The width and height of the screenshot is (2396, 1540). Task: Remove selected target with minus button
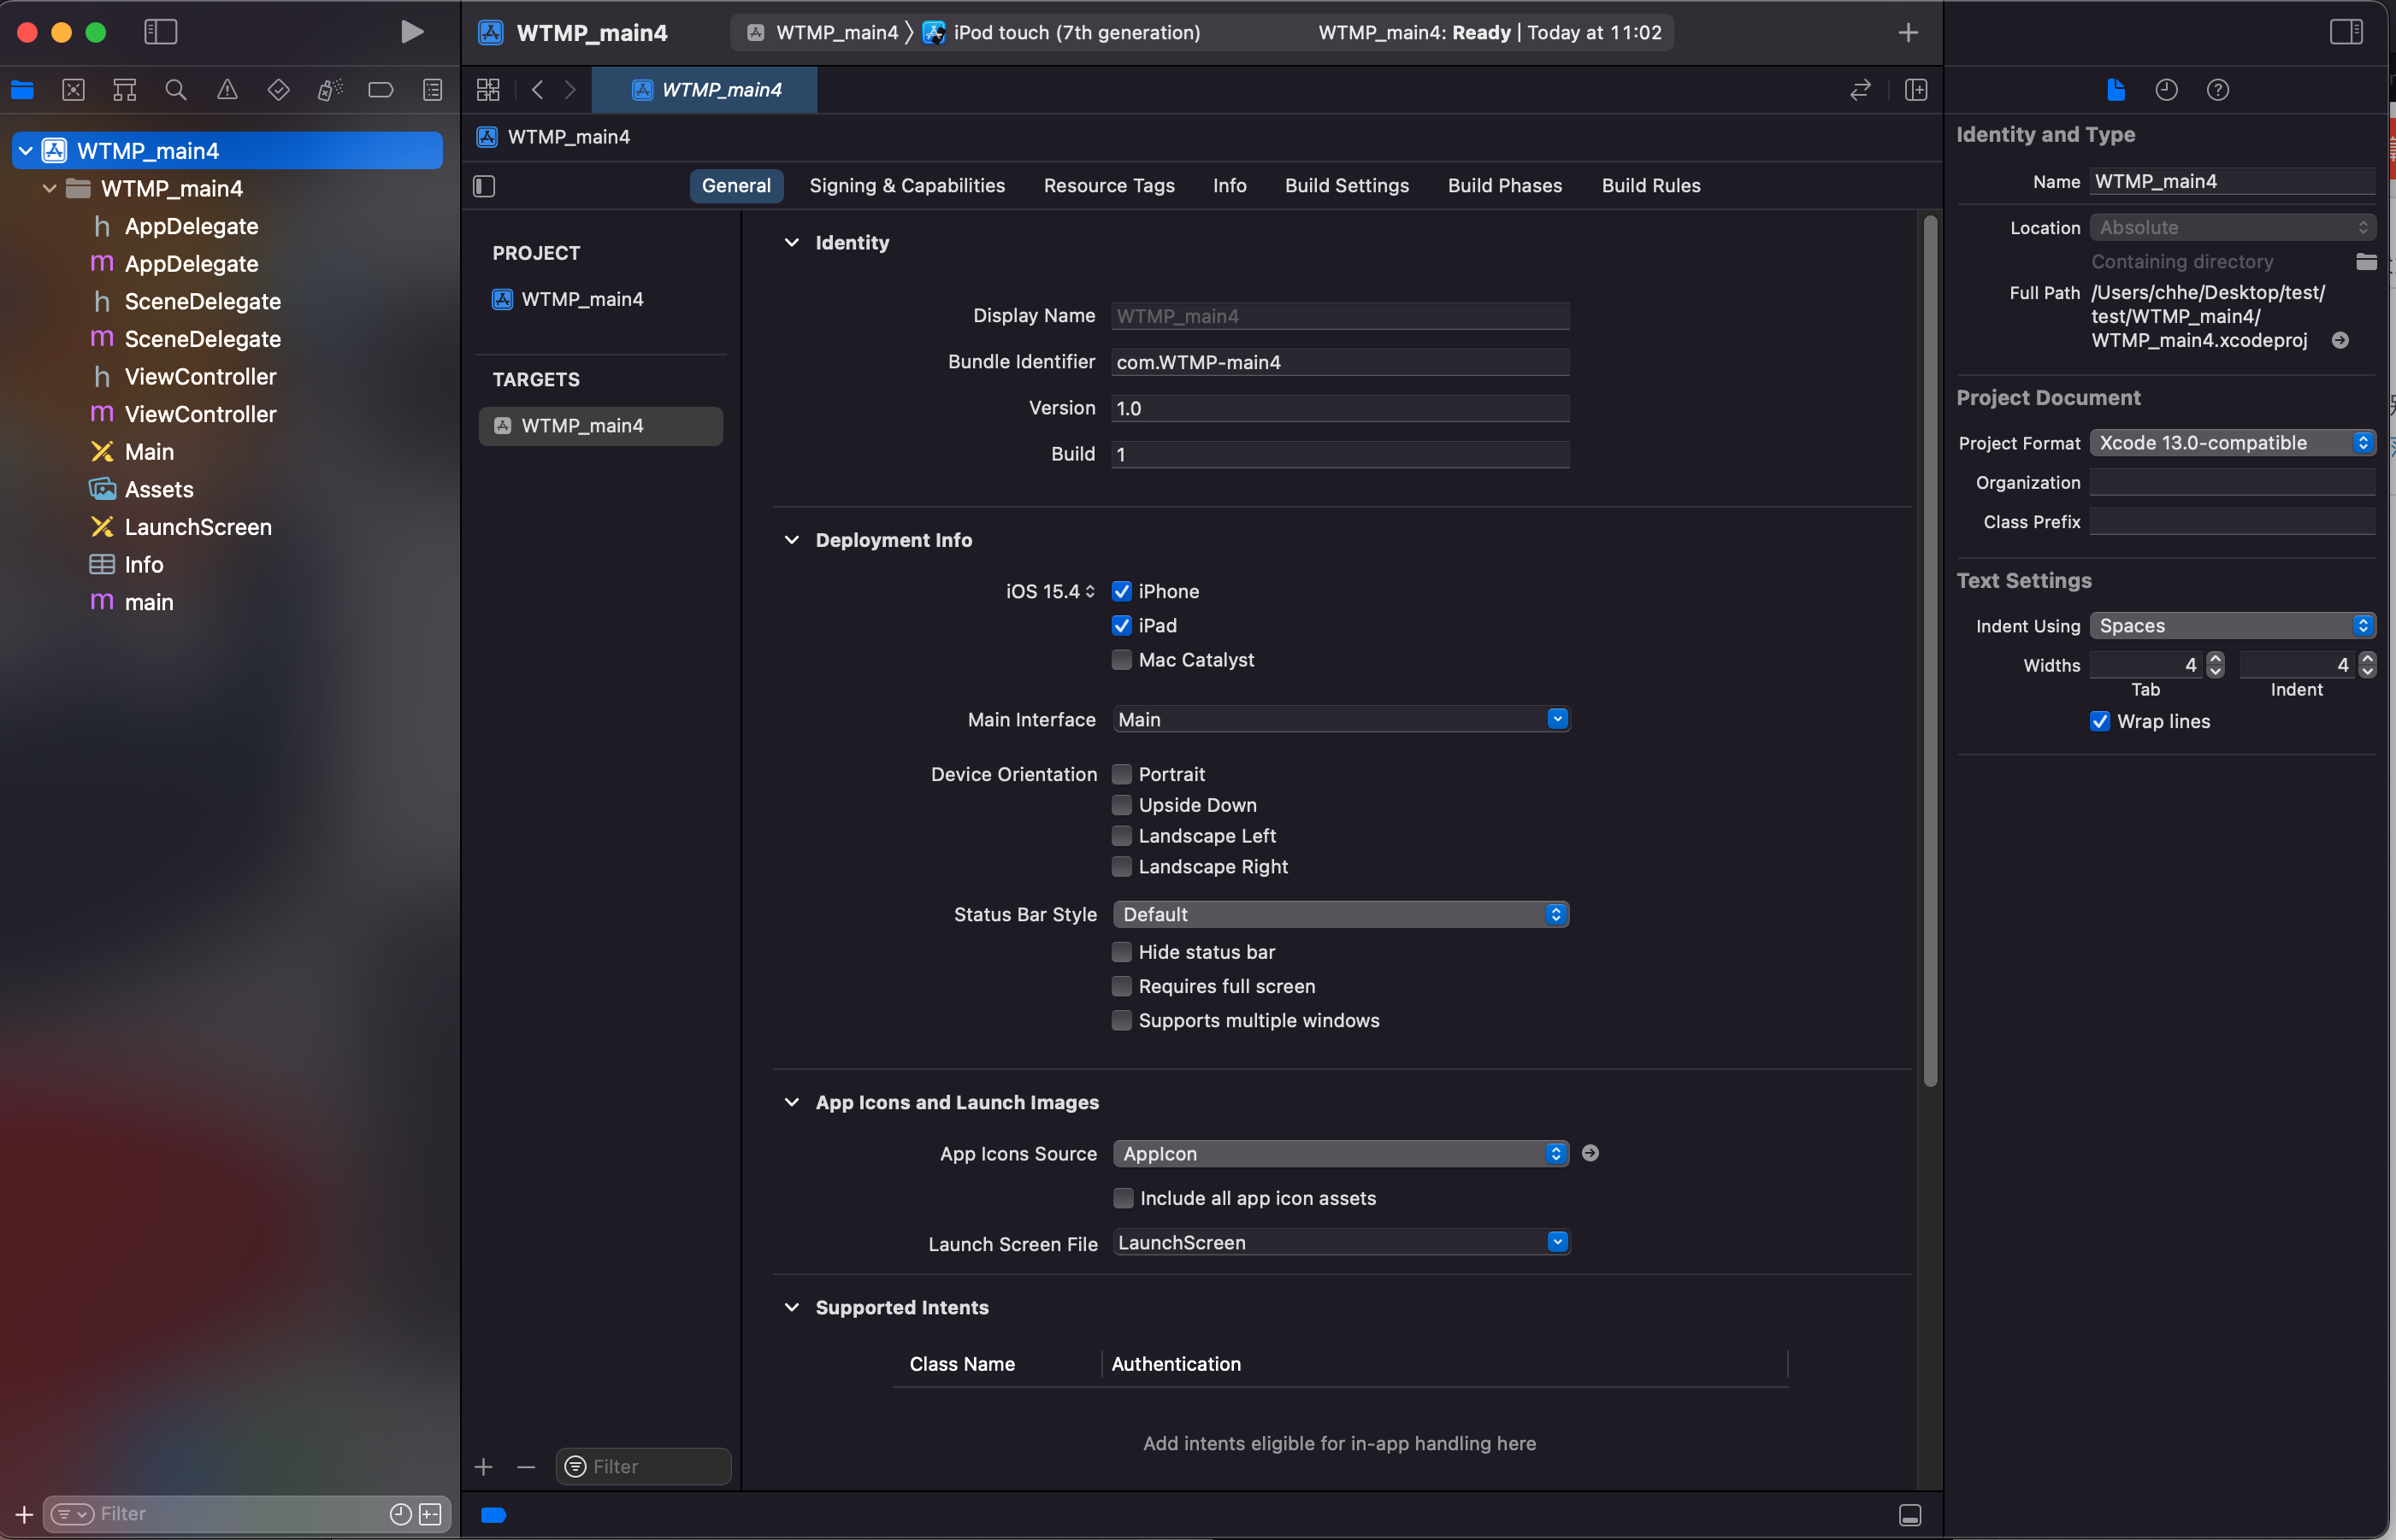(526, 1466)
